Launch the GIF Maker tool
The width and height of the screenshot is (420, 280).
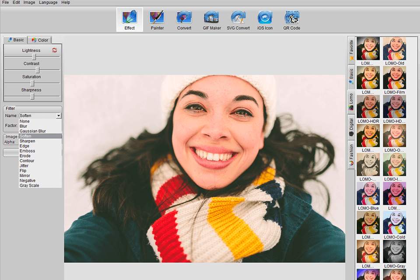[x=212, y=20]
